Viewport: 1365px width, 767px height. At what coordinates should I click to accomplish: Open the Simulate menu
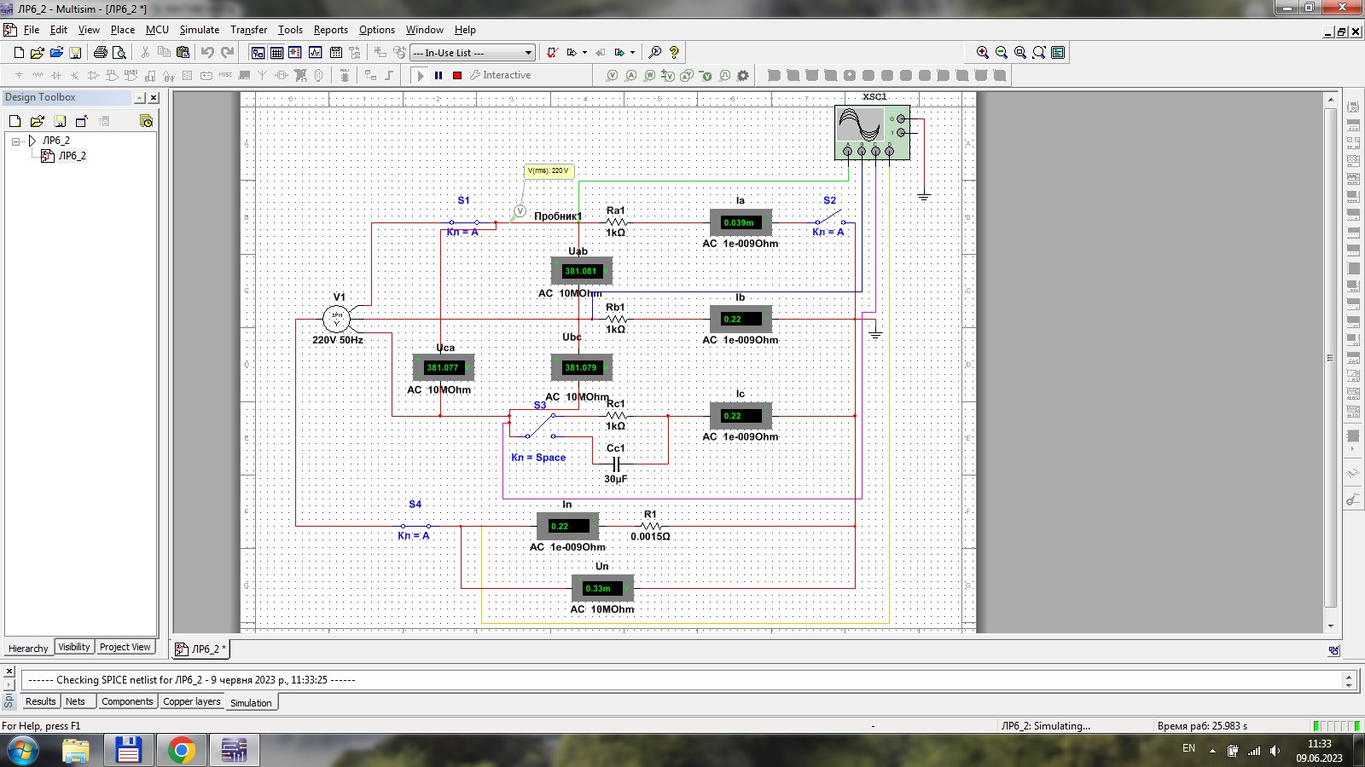[199, 30]
